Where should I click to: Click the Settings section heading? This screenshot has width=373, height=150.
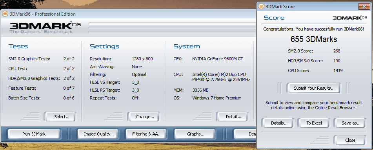[105, 46]
